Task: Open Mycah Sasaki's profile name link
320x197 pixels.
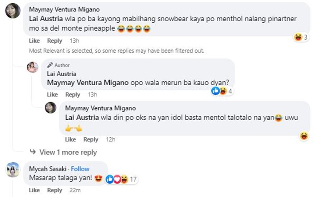Action: pyautogui.click(x=48, y=169)
